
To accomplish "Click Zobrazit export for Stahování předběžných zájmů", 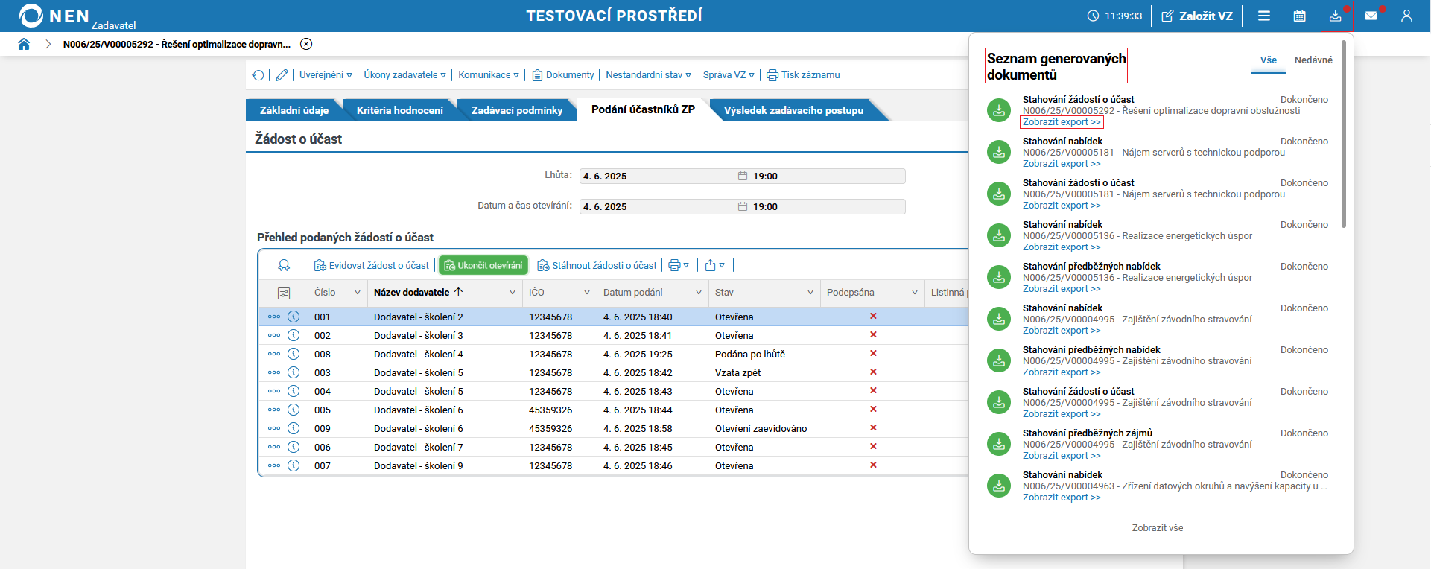I will coord(1061,456).
